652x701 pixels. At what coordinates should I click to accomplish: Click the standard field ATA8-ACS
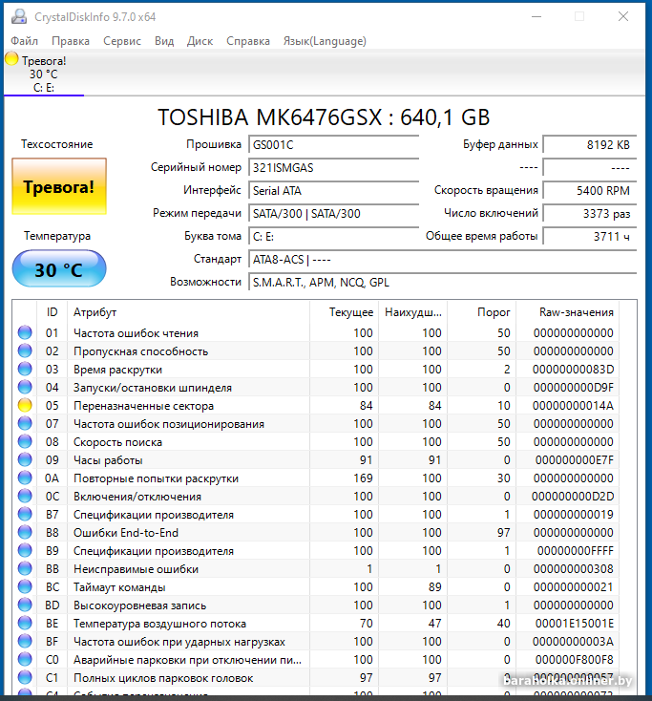click(442, 260)
